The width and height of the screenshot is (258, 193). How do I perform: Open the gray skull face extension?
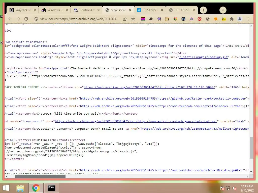click(x=208, y=19)
